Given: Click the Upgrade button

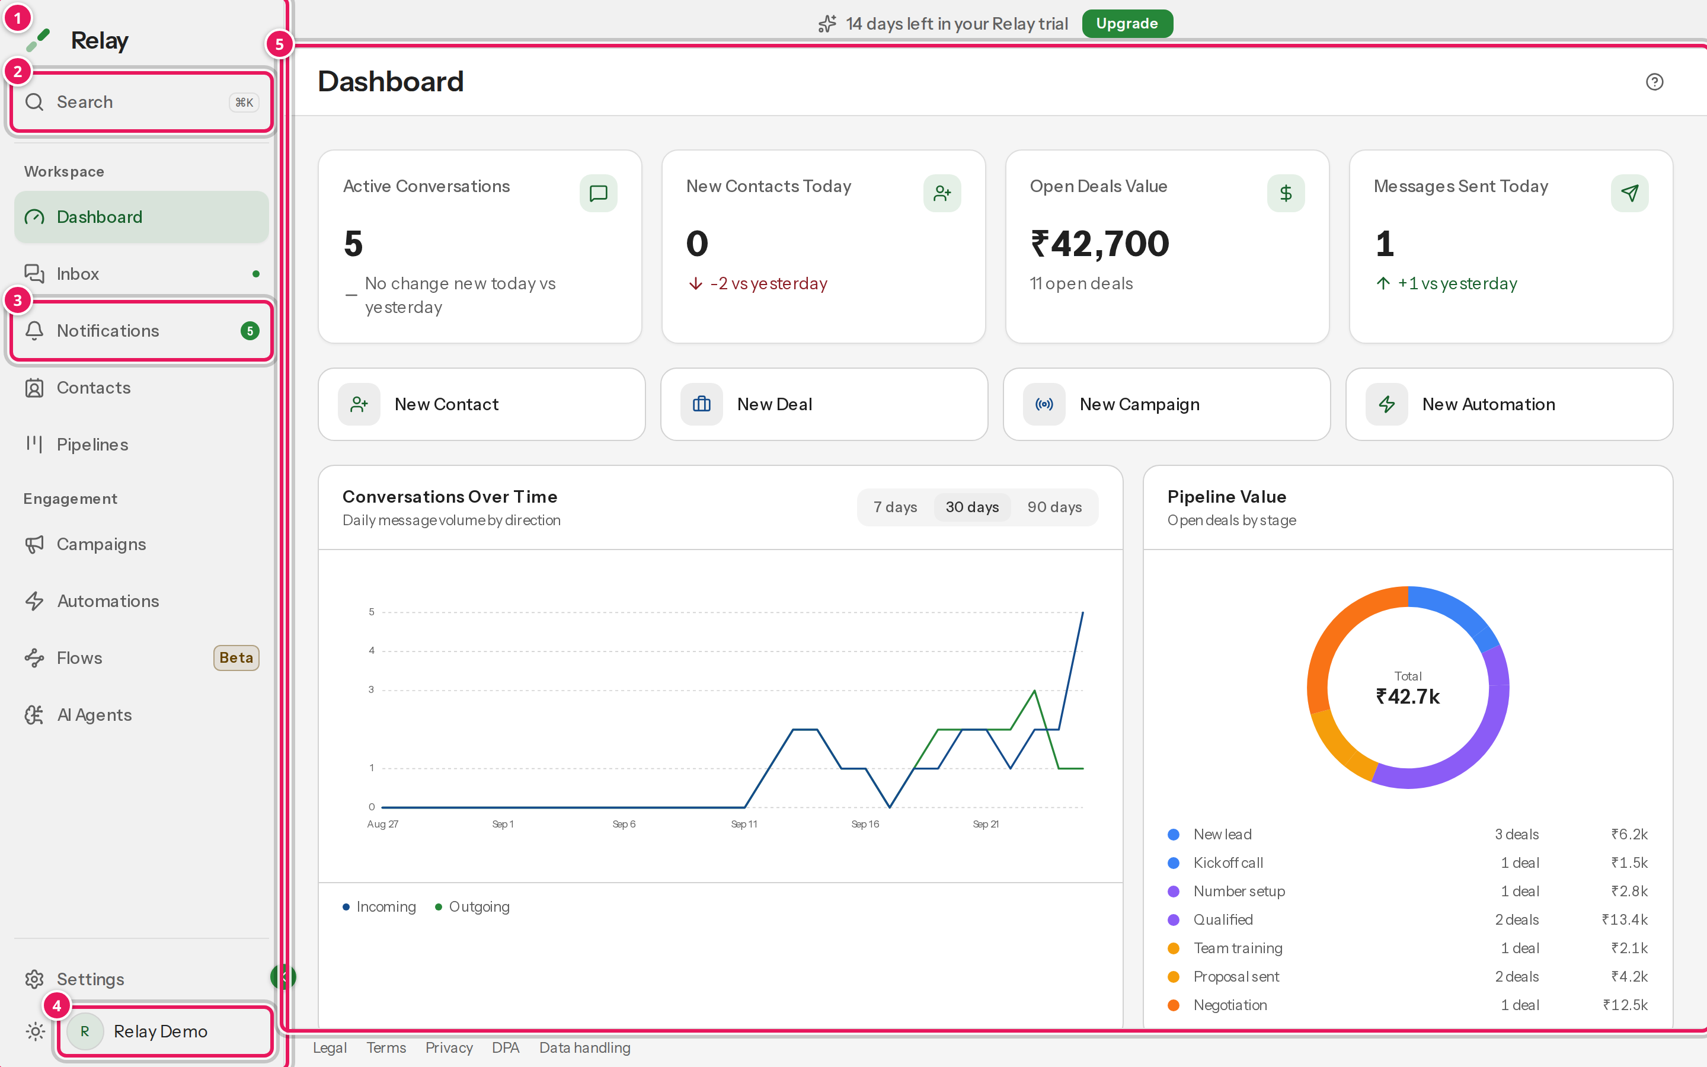Looking at the screenshot, I should tap(1127, 23).
